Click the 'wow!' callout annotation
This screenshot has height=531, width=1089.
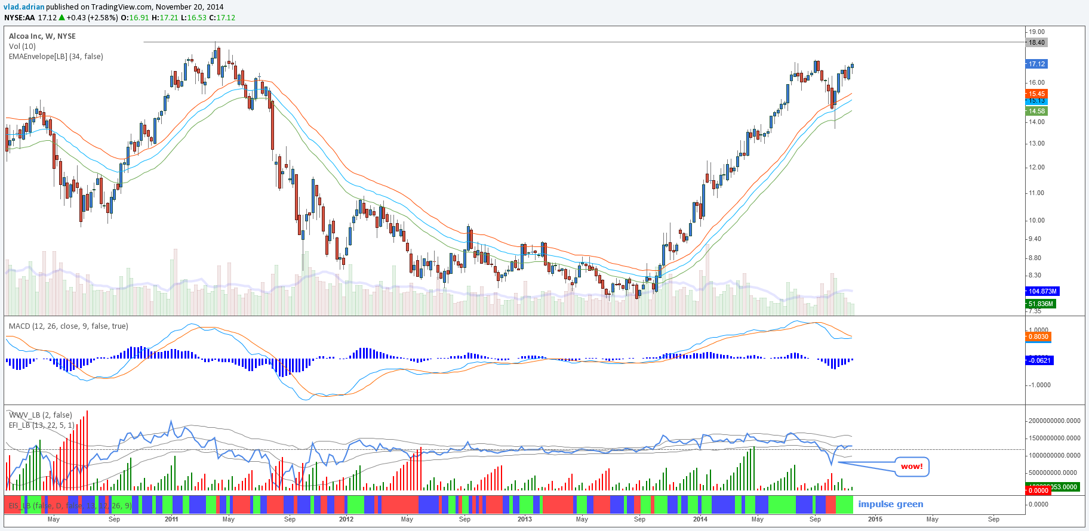[x=912, y=467]
